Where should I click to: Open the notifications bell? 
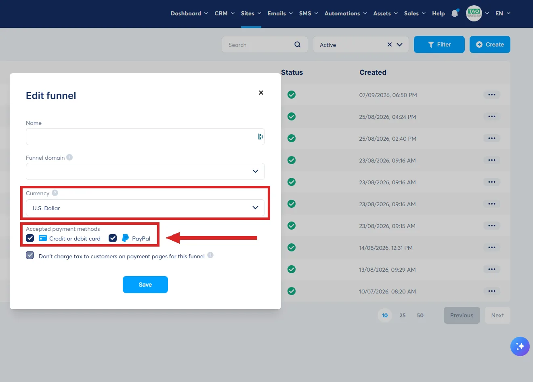pos(455,13)
